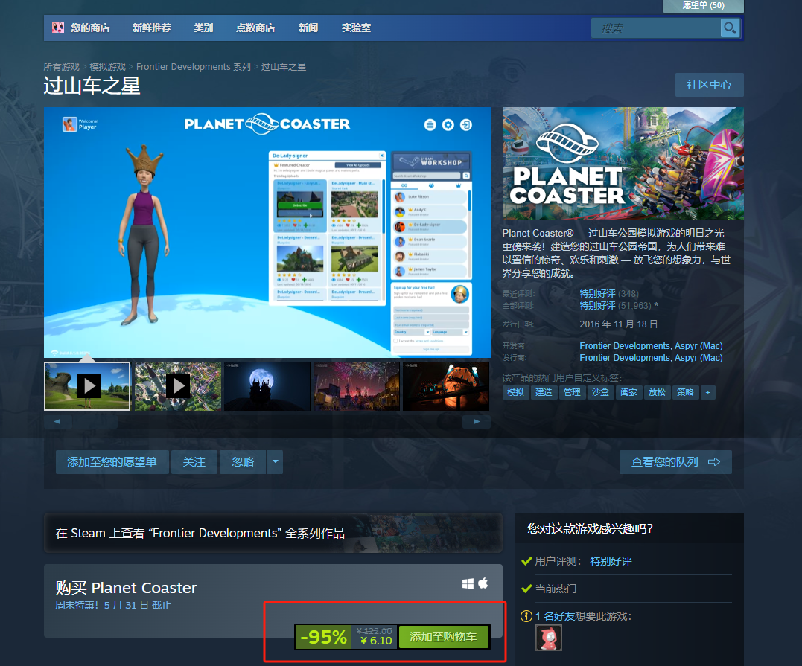Open publisher Frontier Developments link

(625, 358)
